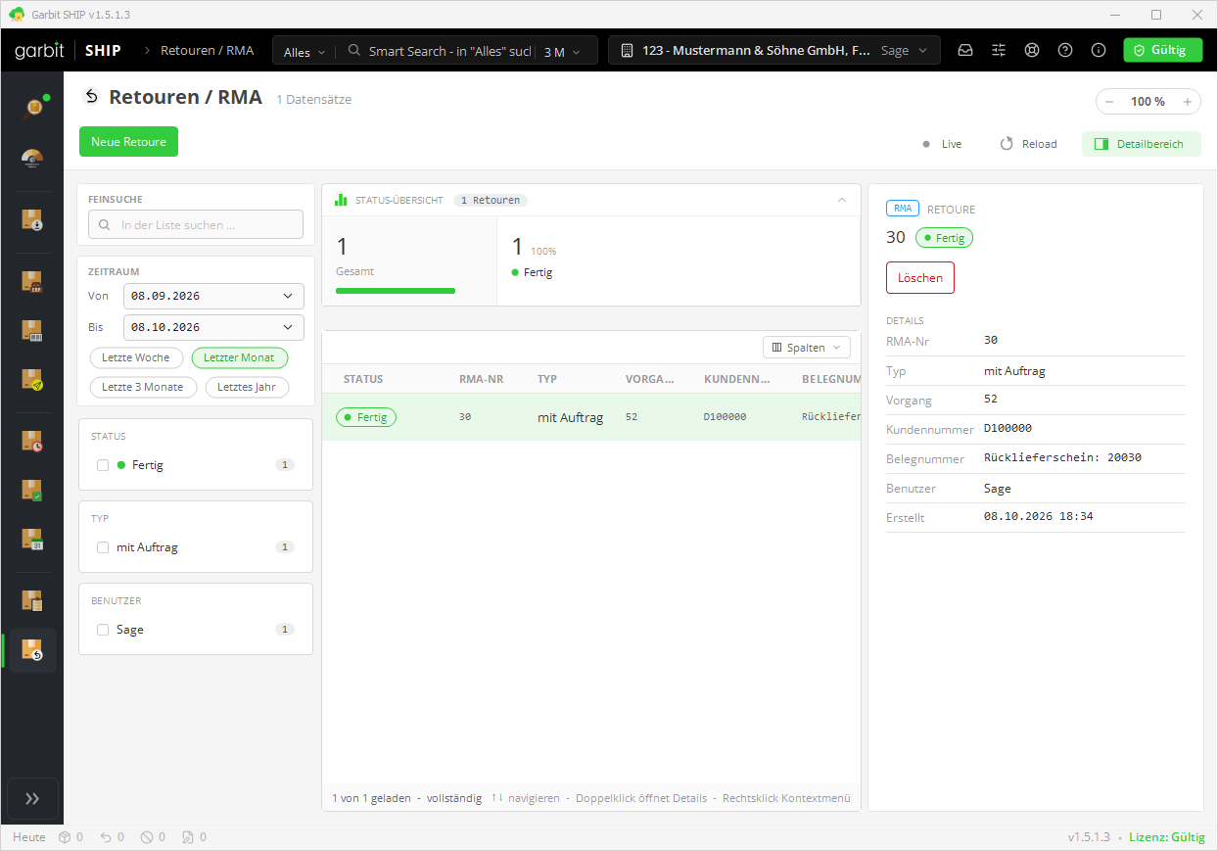Viewport: 1218px width, 851px height.
Task: Open the Alles search scope dropdown
Action: [x=304, y=52]
